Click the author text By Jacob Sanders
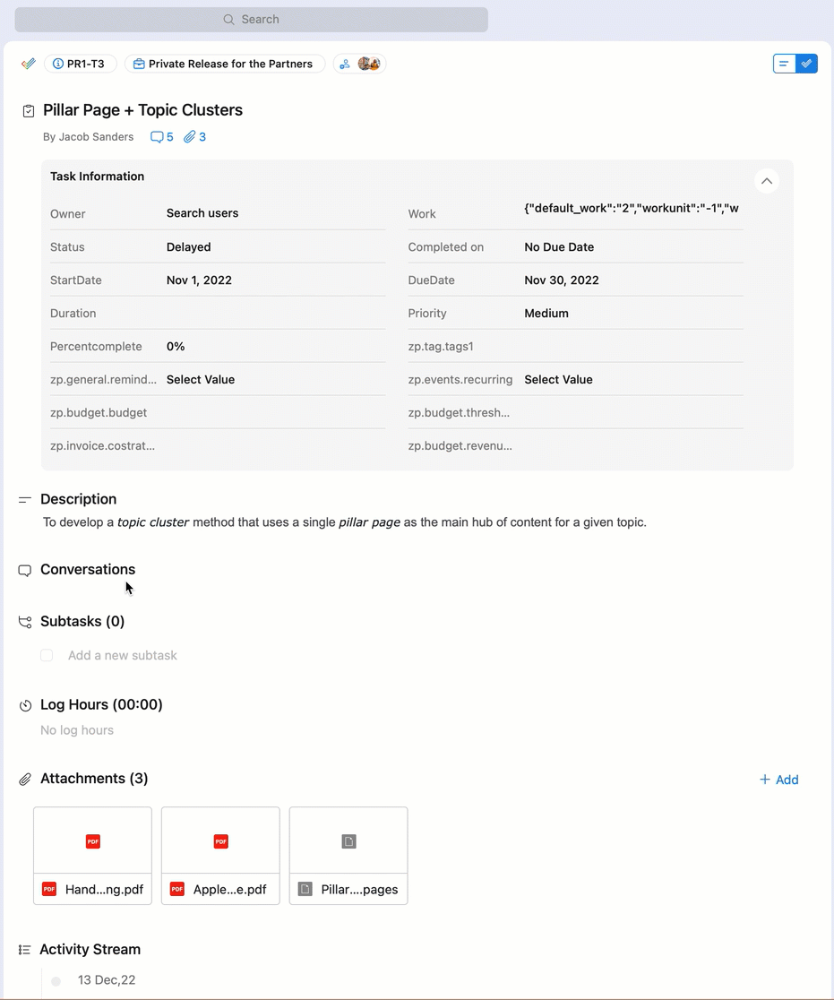 88,137
